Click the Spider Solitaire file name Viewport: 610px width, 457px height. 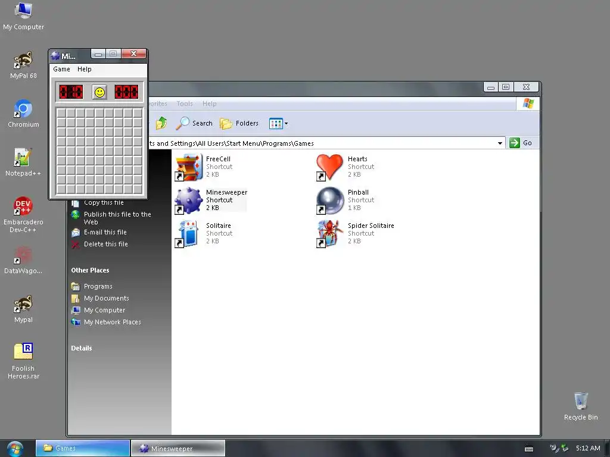(x=371, y=226)
